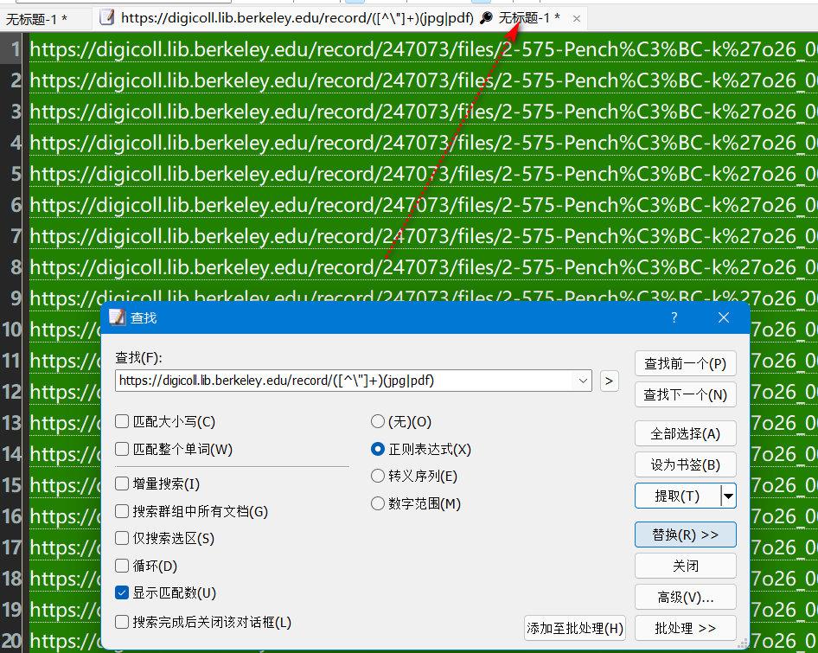Click 查找下一个(N) find next button
This screenshot has height=653, width=818.
point(685,394)
